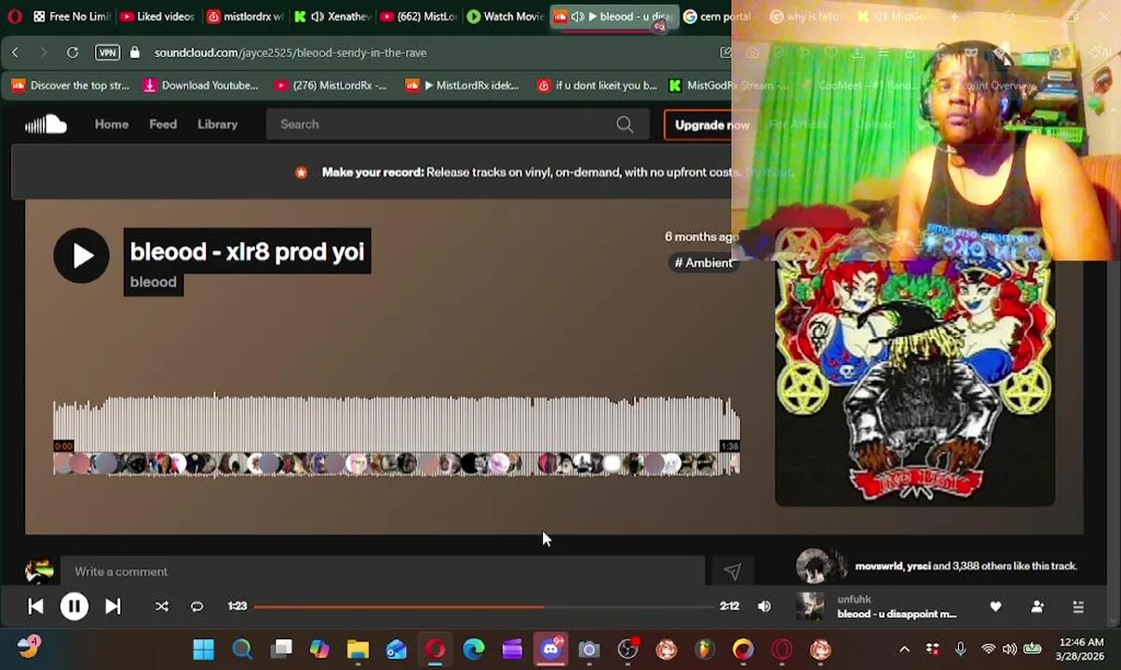
Task: Open the next-up queue list icon
Action: (1078, 607)
